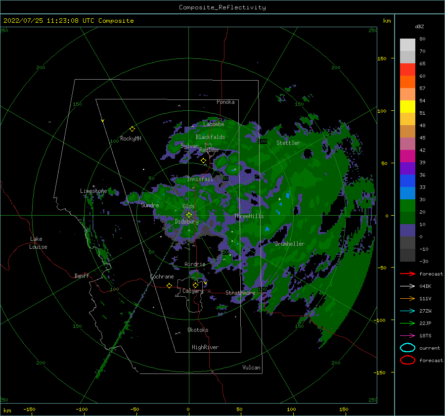Click the RockyMH label

click(x=131, y=139)
